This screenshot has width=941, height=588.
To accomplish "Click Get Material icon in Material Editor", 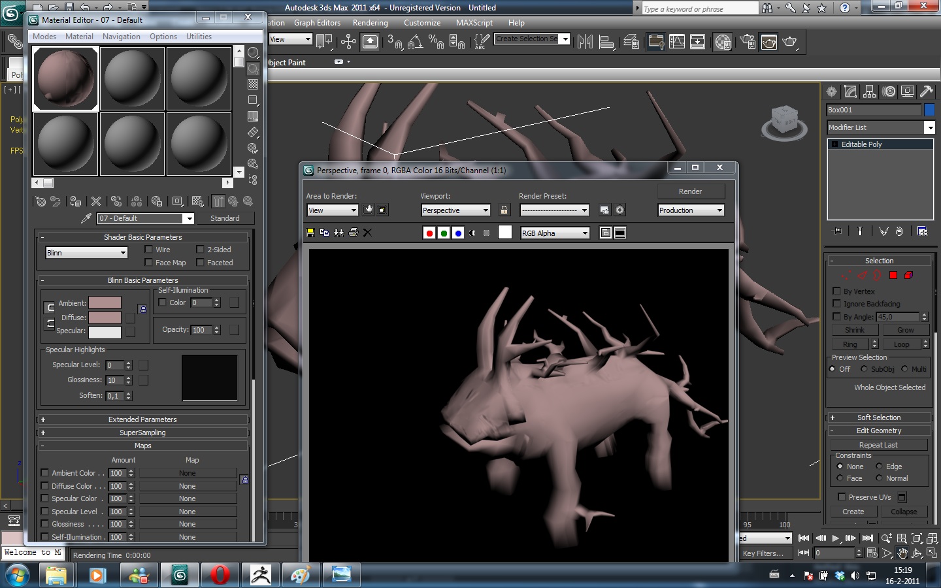I will pyautogui.click(x=41, y=201).
